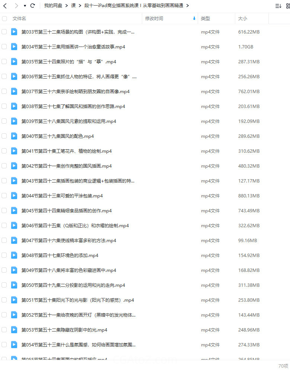
Task: Open 第038节第三十七集了解国风和插画的创作思路.mp4
Action: [x=73, y=107]
